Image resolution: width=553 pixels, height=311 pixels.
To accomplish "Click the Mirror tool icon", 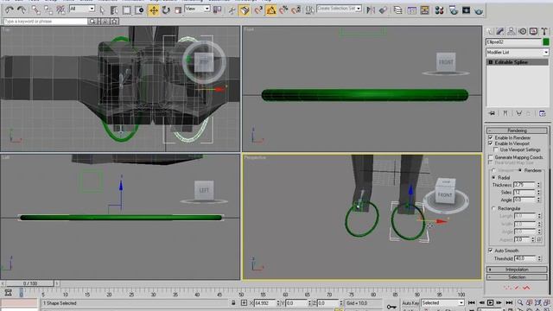I will 371,10.
